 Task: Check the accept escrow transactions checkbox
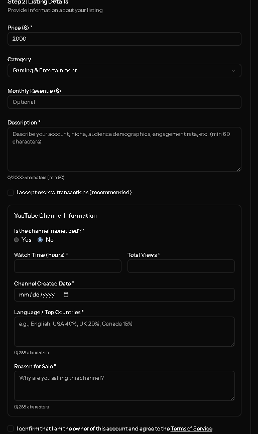pos(11,193)
